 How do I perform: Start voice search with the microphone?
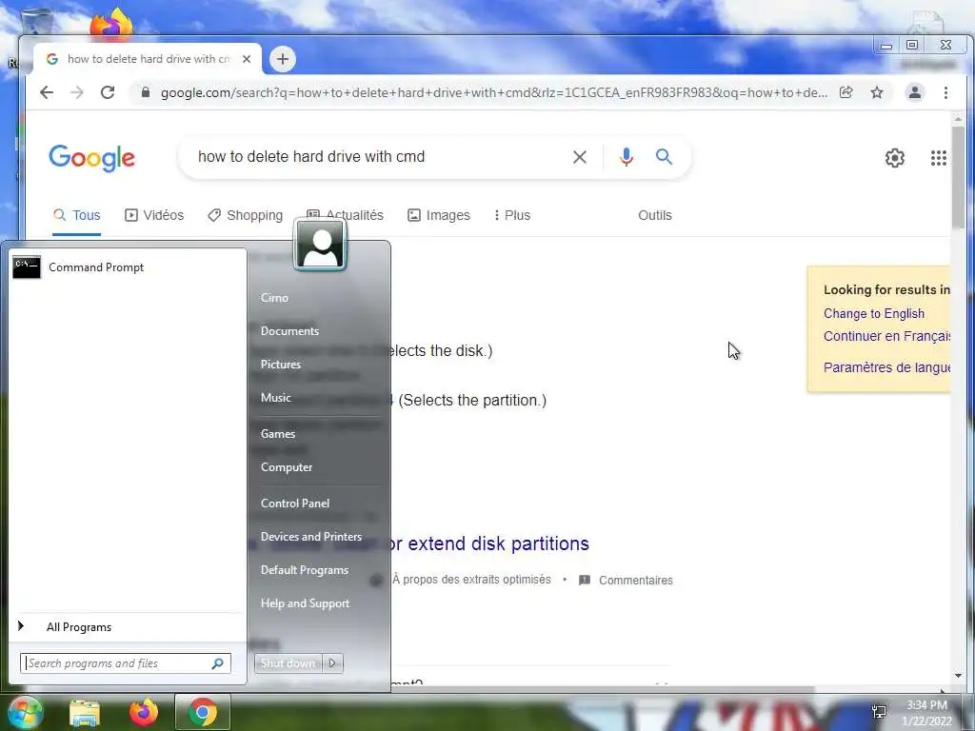click(627, 157)
